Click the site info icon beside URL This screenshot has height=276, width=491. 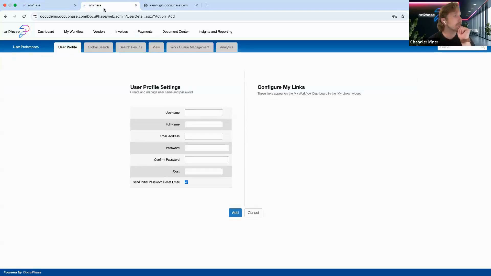click(35, 16)
